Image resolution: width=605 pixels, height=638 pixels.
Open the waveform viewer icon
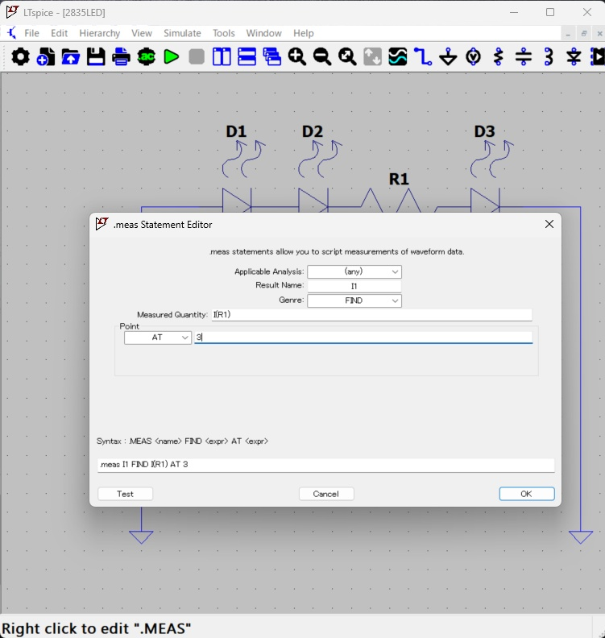click(398, 56)
